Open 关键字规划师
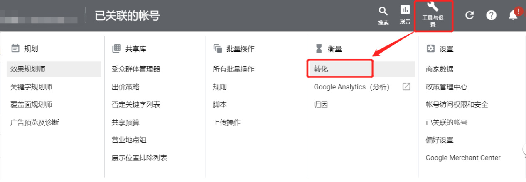Image resolution: width=526 pixels, height=182 pixels. [31, 87]
